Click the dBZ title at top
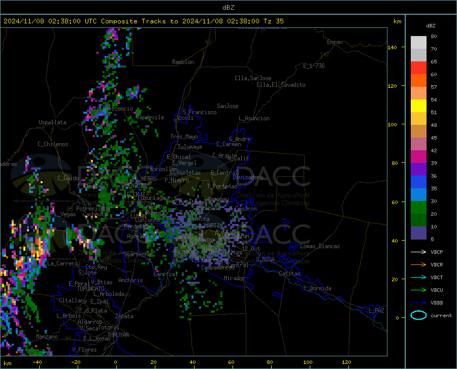The image size is (457, 369). [228, 8]
